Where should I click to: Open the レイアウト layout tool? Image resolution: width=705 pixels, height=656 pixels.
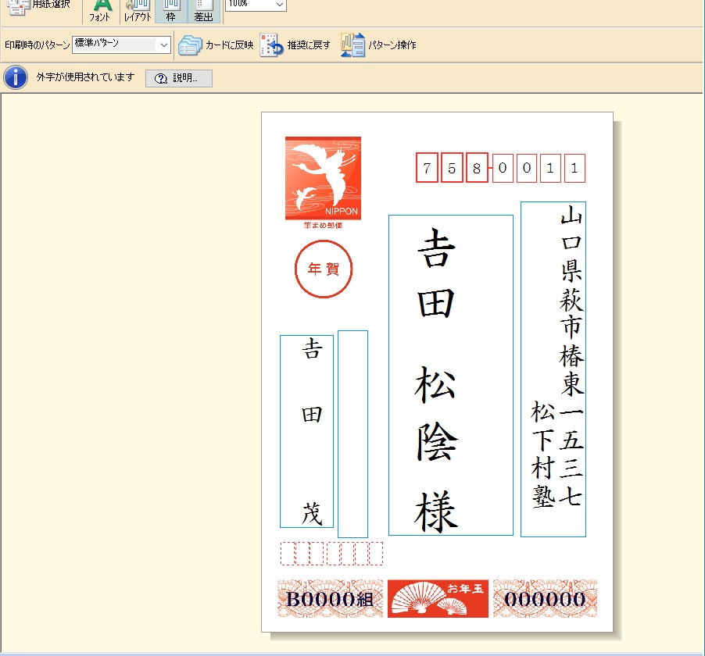pyautogui.click(x=138, y=9)
